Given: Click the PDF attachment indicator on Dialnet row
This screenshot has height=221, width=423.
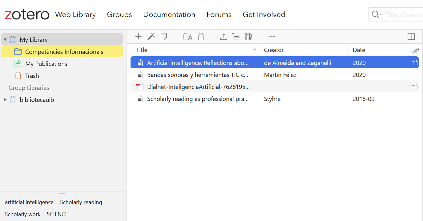Looking at the screenshot, I should tap(415, 87).
